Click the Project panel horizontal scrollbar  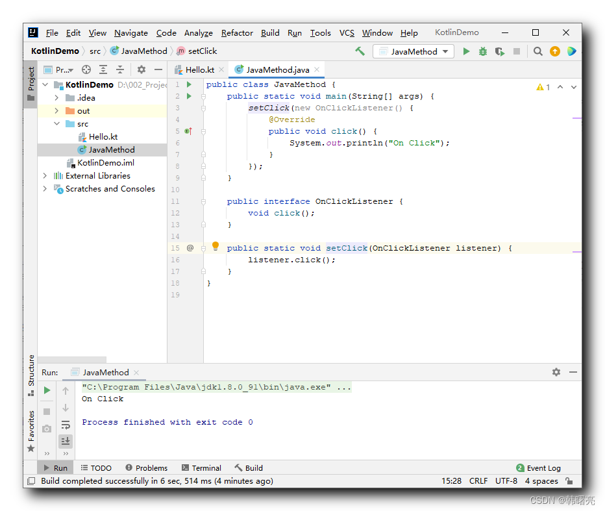[72, 359]
